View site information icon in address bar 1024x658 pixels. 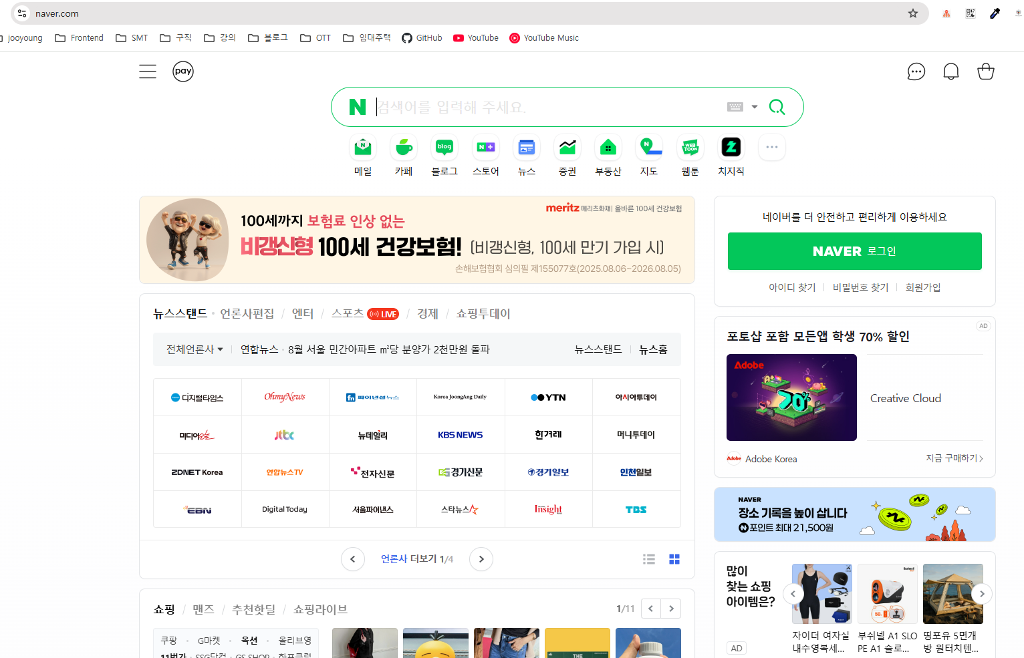click(x=22, y=13)
